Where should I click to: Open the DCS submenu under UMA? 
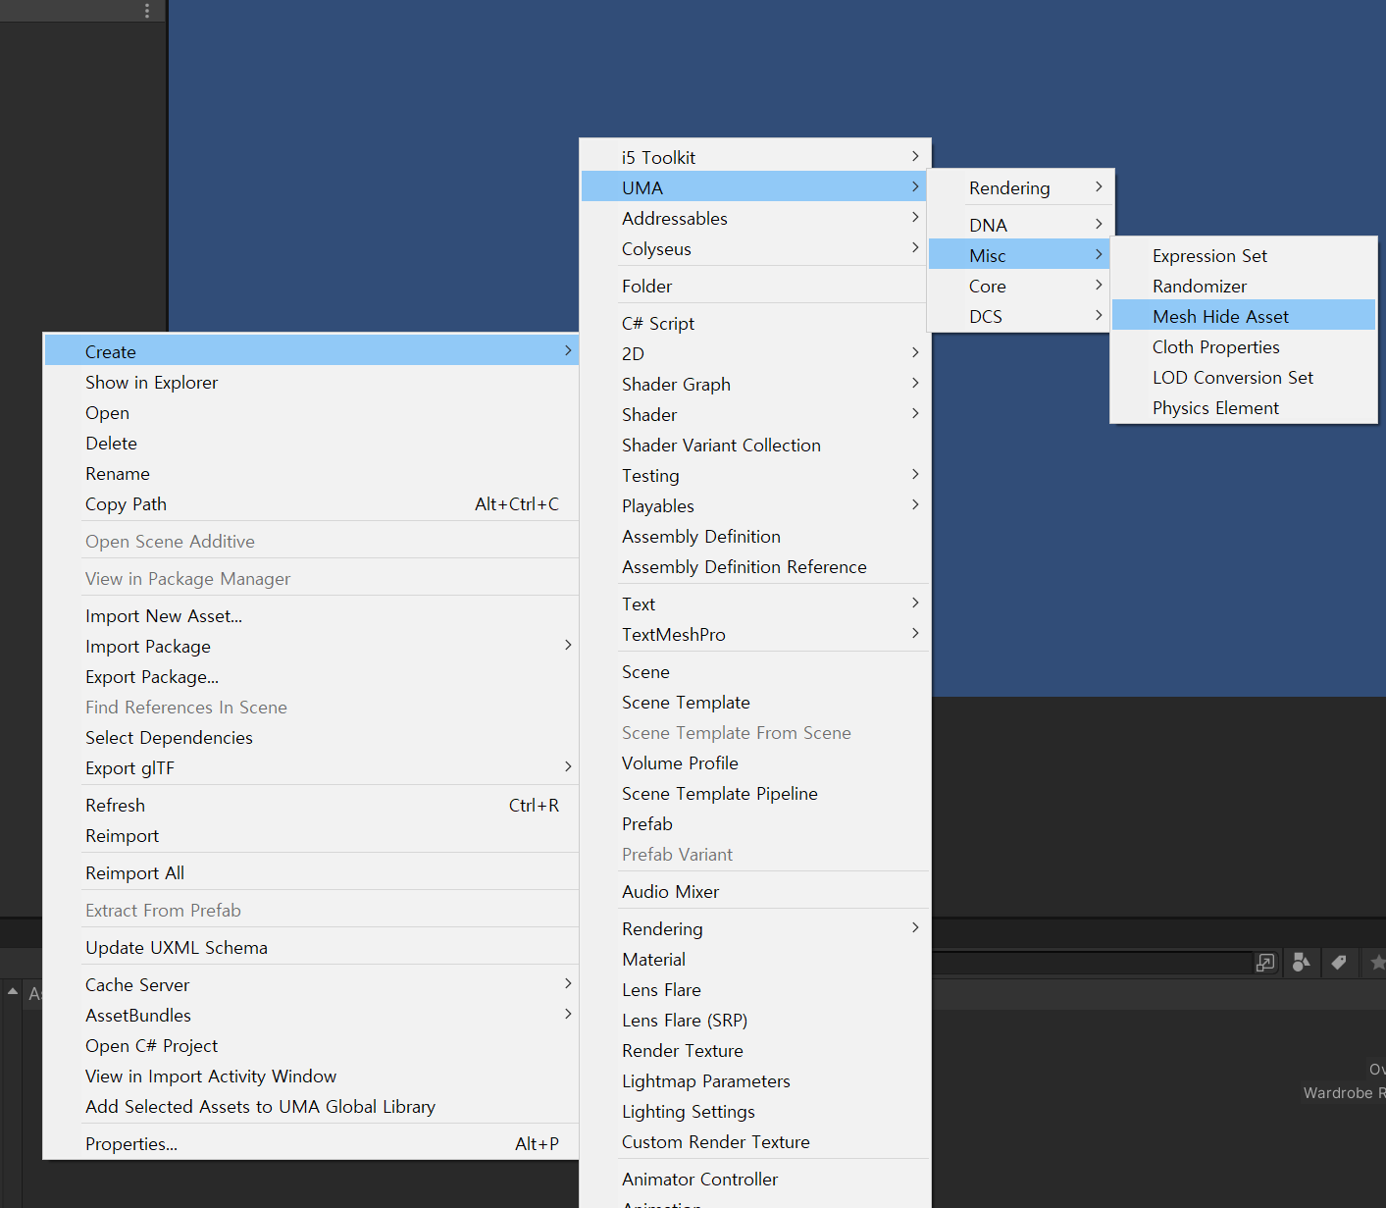click(1020, 316)
